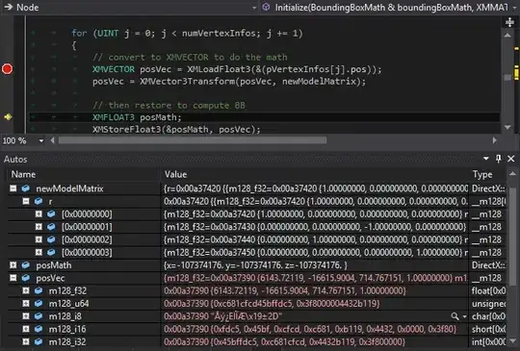The width and height of the screenshot is (520, 351).
Task: Click the m128_u64 field cube icon
Action: tap(39, 303)
